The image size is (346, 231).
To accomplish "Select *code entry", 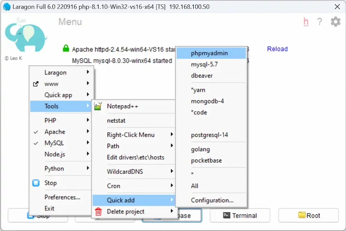I will pos(211,112).
